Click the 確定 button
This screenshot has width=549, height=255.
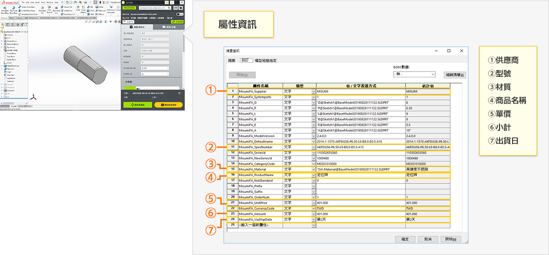pos(405,239)
